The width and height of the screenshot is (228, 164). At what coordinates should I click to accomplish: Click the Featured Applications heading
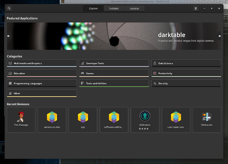(22, 18)
